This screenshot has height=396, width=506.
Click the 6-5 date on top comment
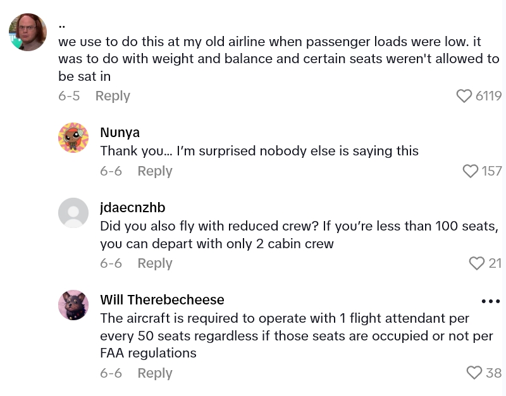tap(69, 96)
